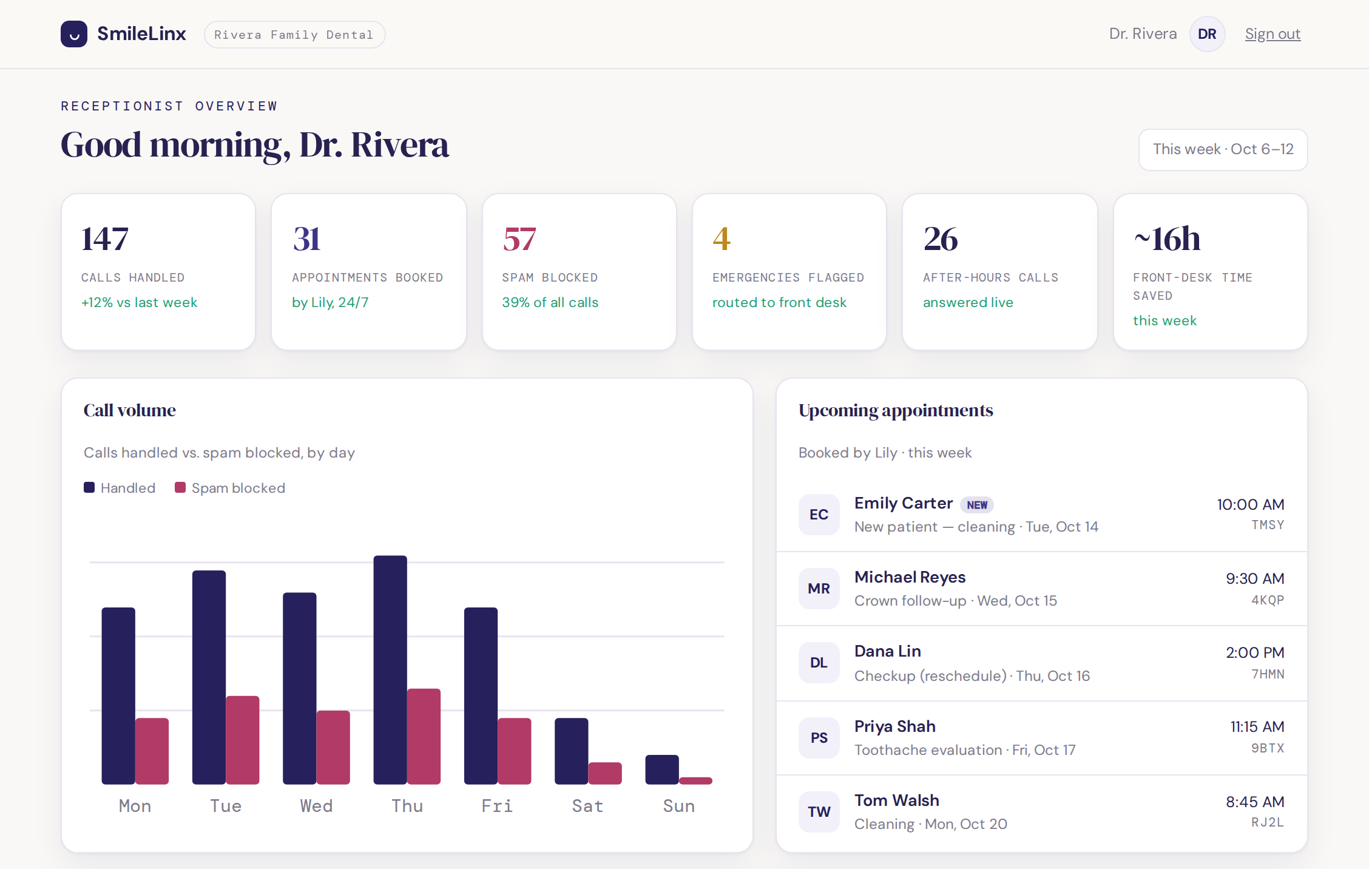Screen dimensions: 1369x869
Task: Click the Wed axis label
Action: click(316, 806)
